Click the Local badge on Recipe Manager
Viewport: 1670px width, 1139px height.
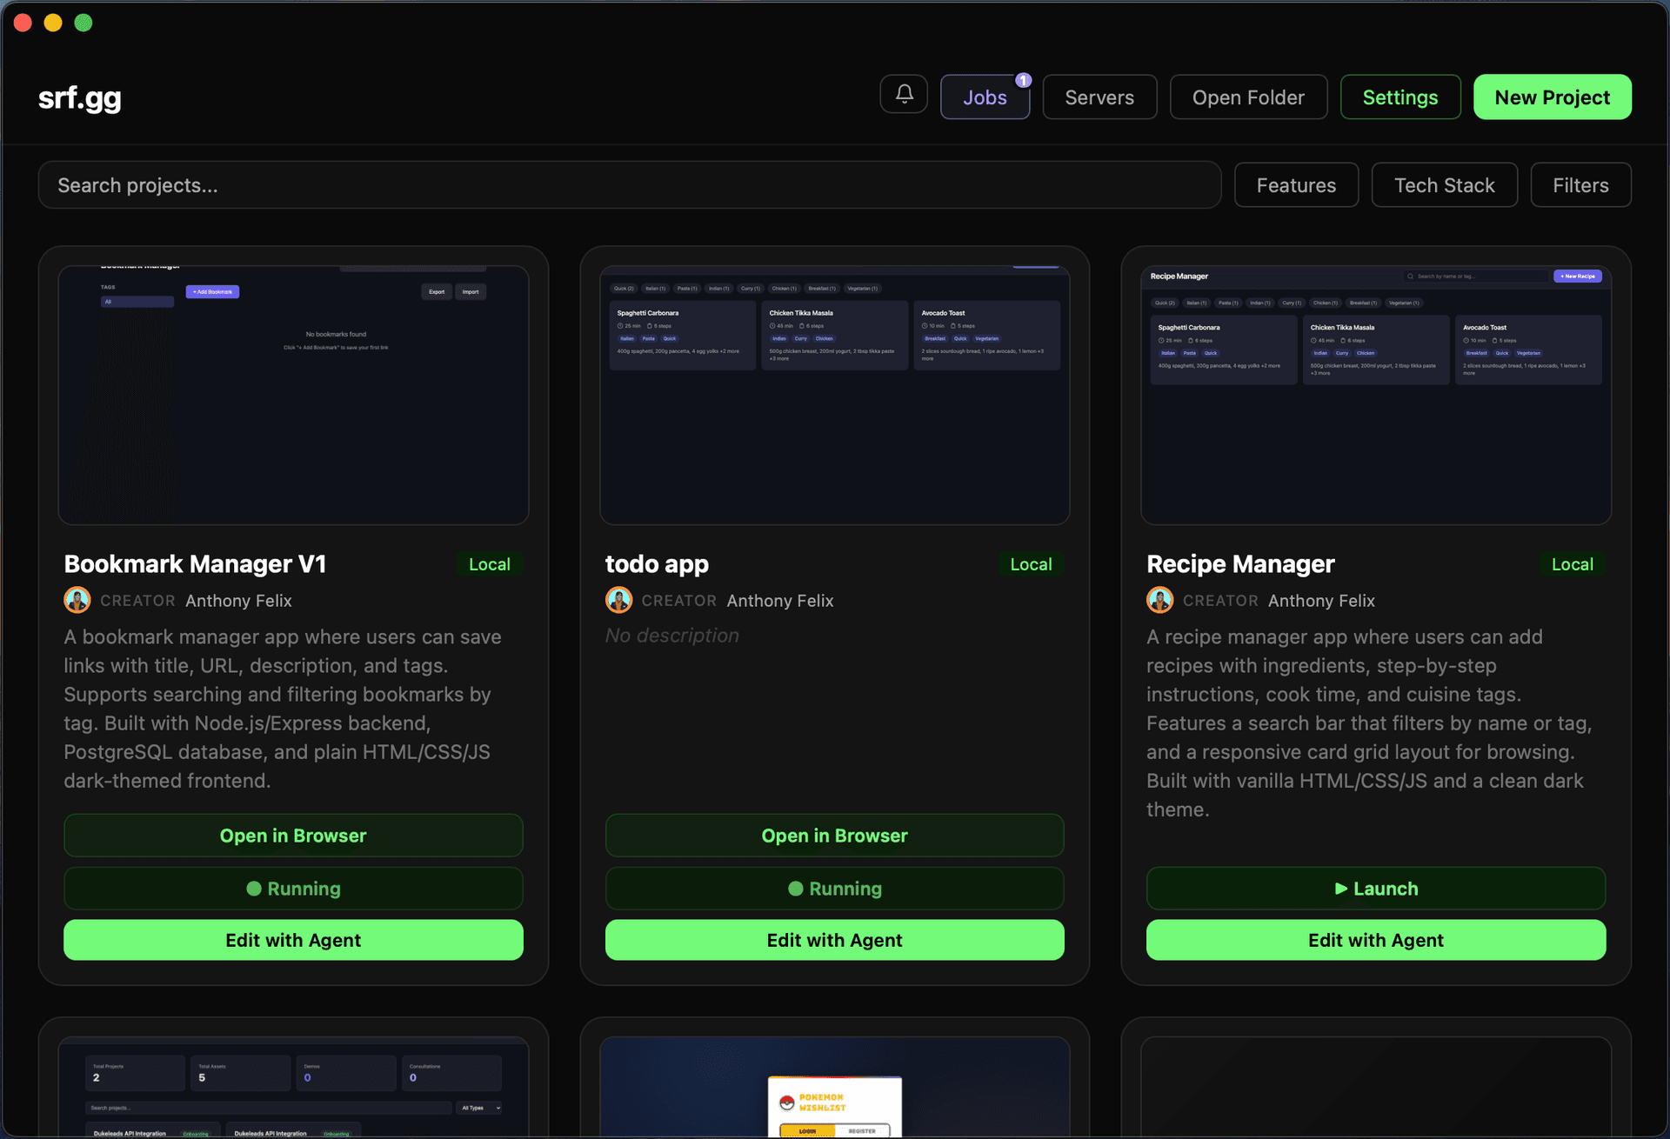point(1572,563)
